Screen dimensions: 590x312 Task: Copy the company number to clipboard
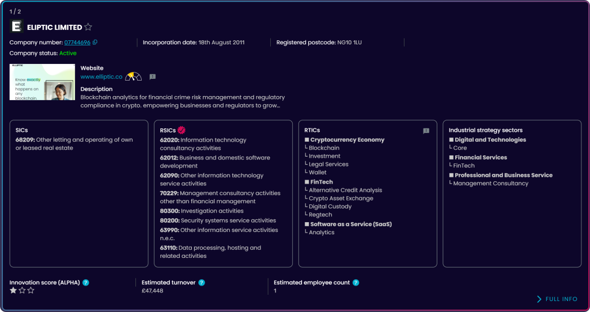95,43
